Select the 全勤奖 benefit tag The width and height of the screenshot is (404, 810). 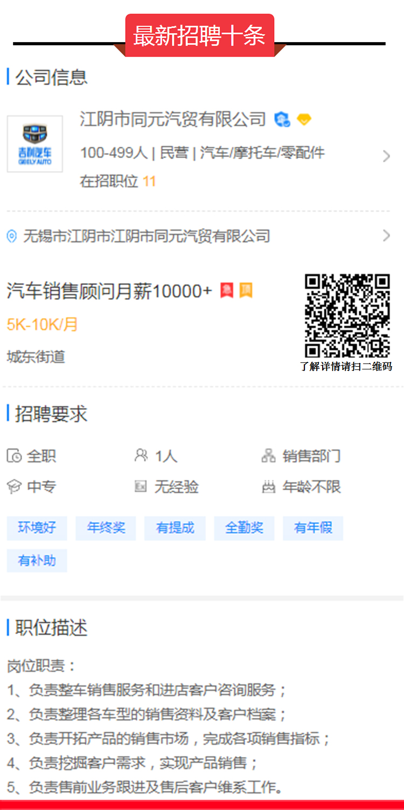point(244,528)
